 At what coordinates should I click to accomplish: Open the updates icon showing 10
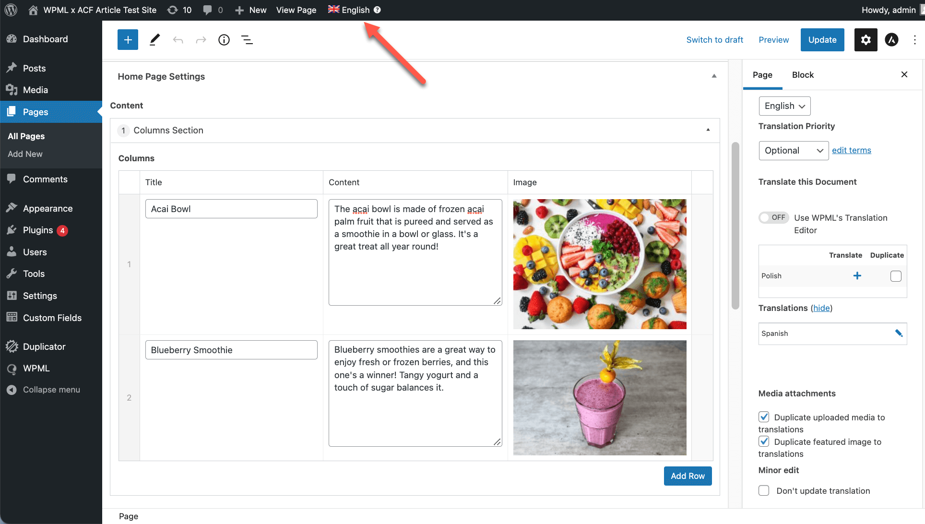(x=172, y=10)
